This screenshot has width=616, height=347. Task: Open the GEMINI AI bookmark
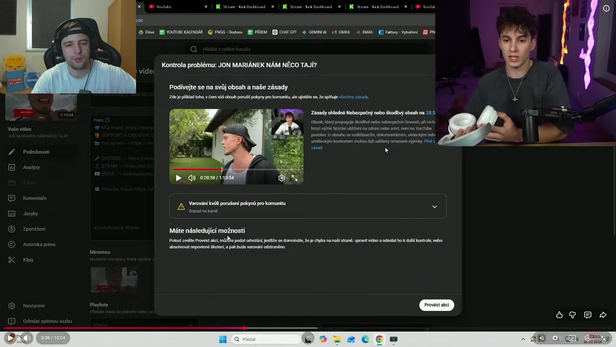tap(314, 32)
